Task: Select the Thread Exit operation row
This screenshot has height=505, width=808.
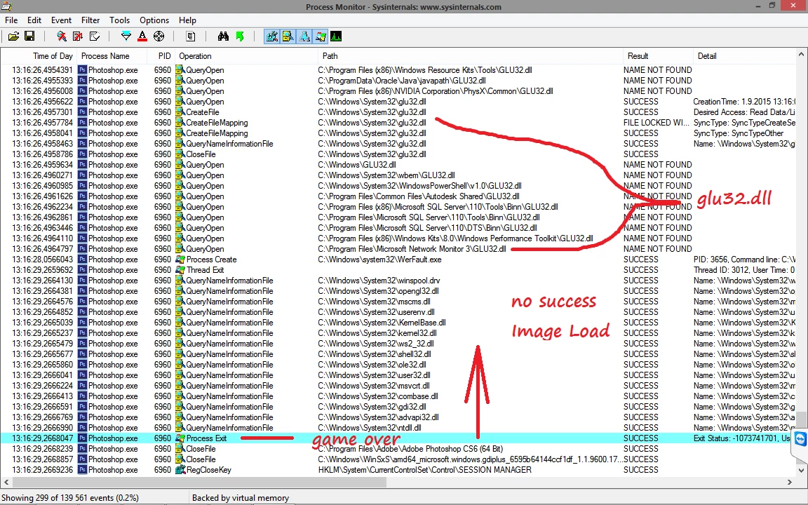Action: coord(398,269)
